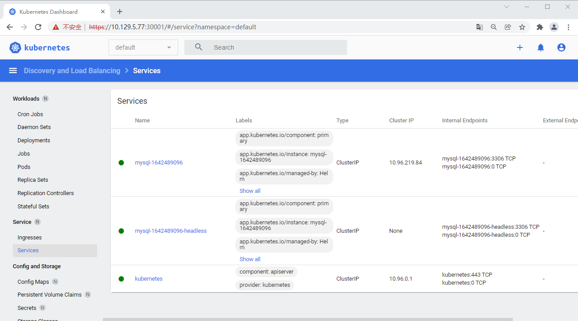578x321 pixels.
Task: Expand Show all for mysql-1642489096-headless labels
Action: pyautogui.click(x=250, y=259)
